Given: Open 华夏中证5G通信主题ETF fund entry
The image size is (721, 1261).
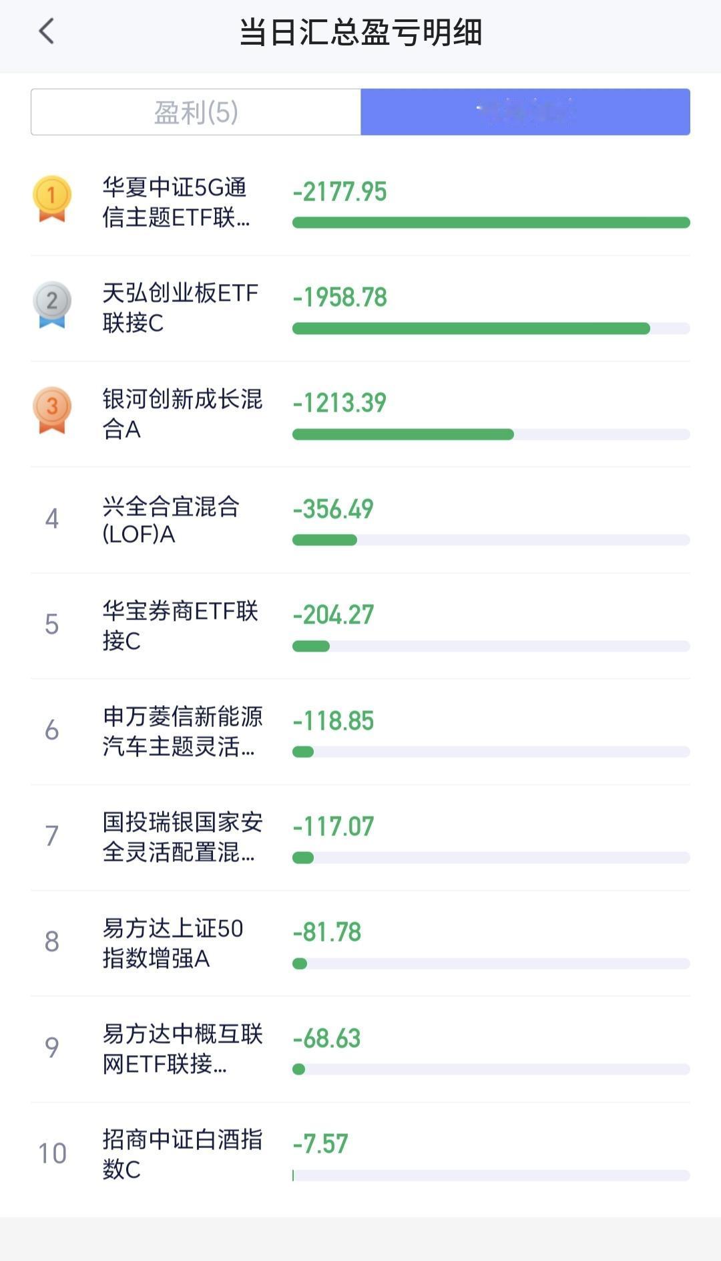Looking at the screenshot, I should [360, 202].
